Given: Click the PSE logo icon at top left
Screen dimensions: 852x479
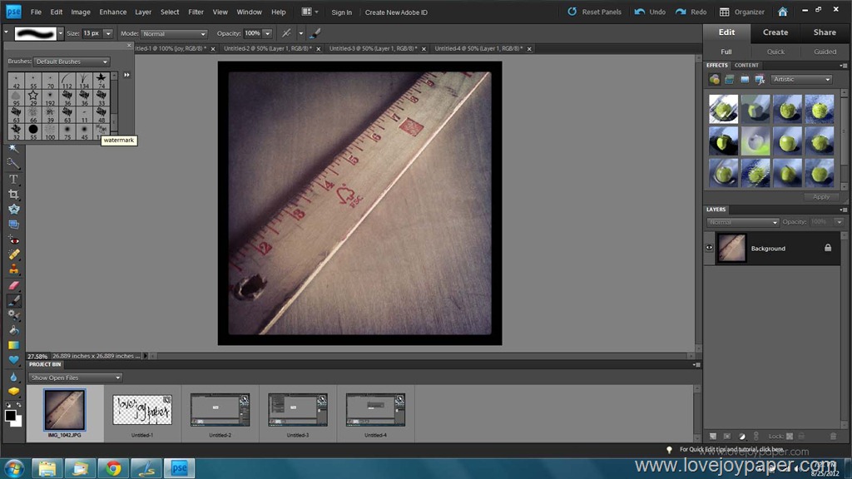Looking at the screenshot, I should 13,12.
